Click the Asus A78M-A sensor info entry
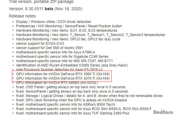Viewport: 174px width, 115px height. 55,52
